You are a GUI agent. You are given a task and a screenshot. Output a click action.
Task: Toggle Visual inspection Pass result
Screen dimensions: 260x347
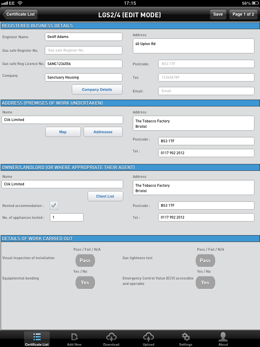click(85, 261)
